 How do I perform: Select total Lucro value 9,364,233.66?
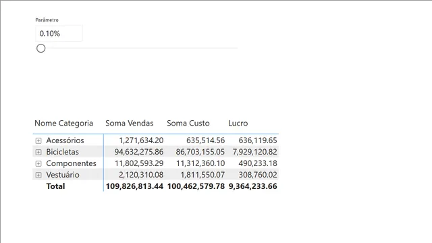(x=253, y=186)
